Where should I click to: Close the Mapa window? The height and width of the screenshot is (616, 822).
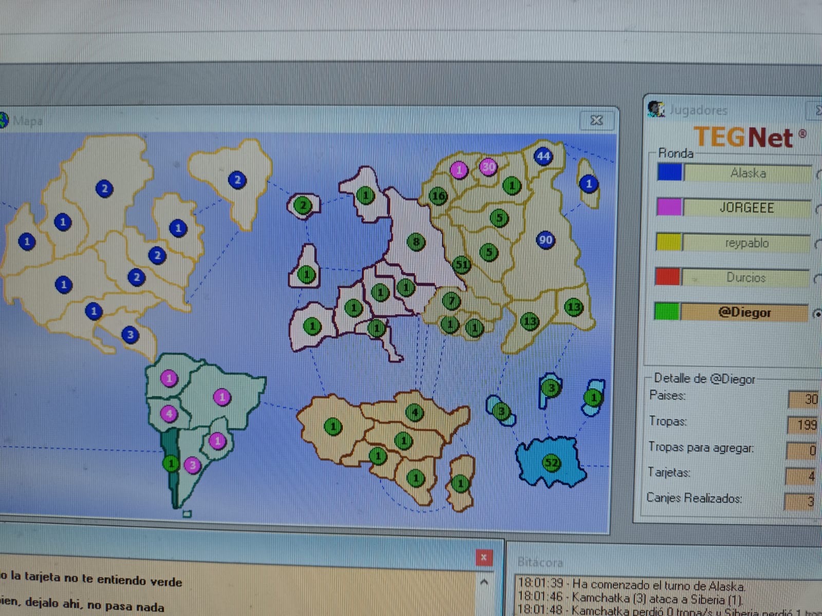click(x=596, y=120)
